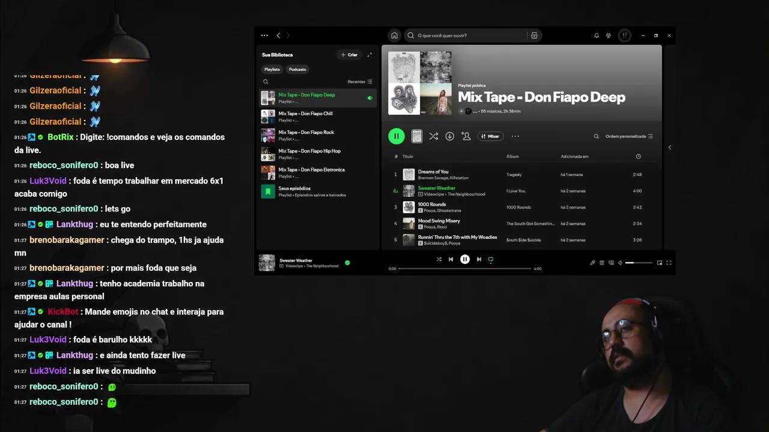
Task: Open the browse icon in the search bar
Action: click(x=534, y=35)
